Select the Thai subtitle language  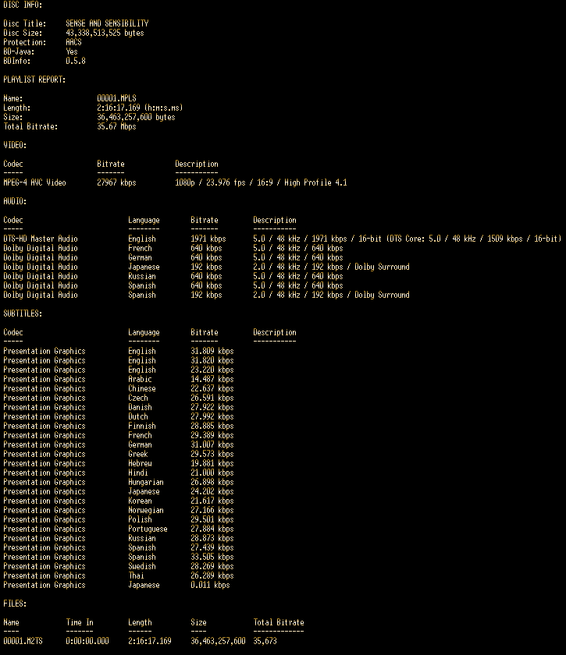(x=136, y=575)
